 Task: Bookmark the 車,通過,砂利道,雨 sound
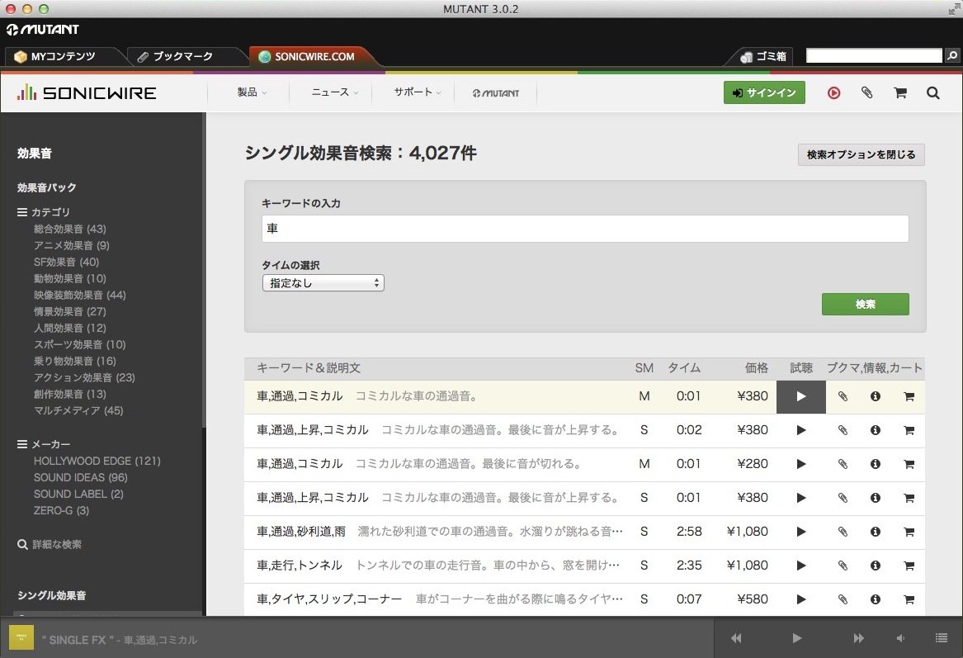[843, 532]
